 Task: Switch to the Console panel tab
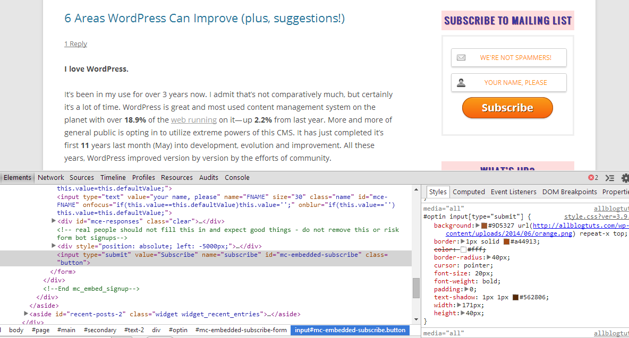[x=237, y=178]
